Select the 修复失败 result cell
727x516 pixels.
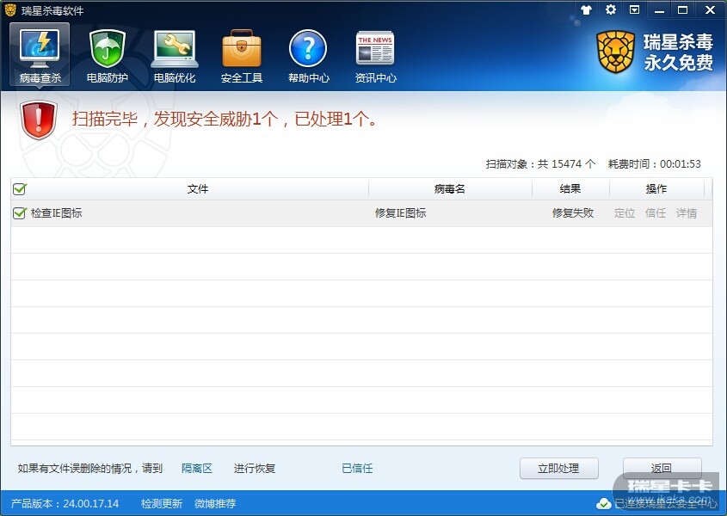(573, 212)
